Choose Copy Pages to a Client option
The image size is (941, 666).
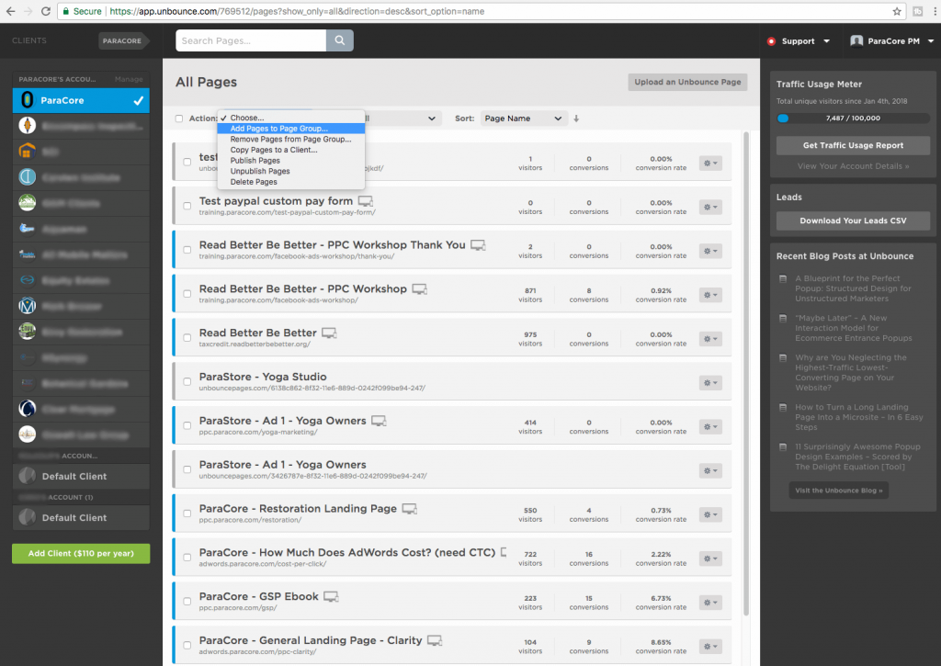pos(291,150)
